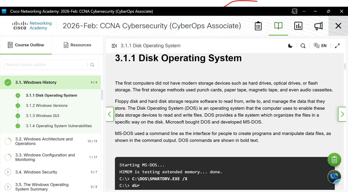This screenshot has width=348, height=192.
Task: Open the Webex beta assistant bubble
Action: click(x=334, y=177)
